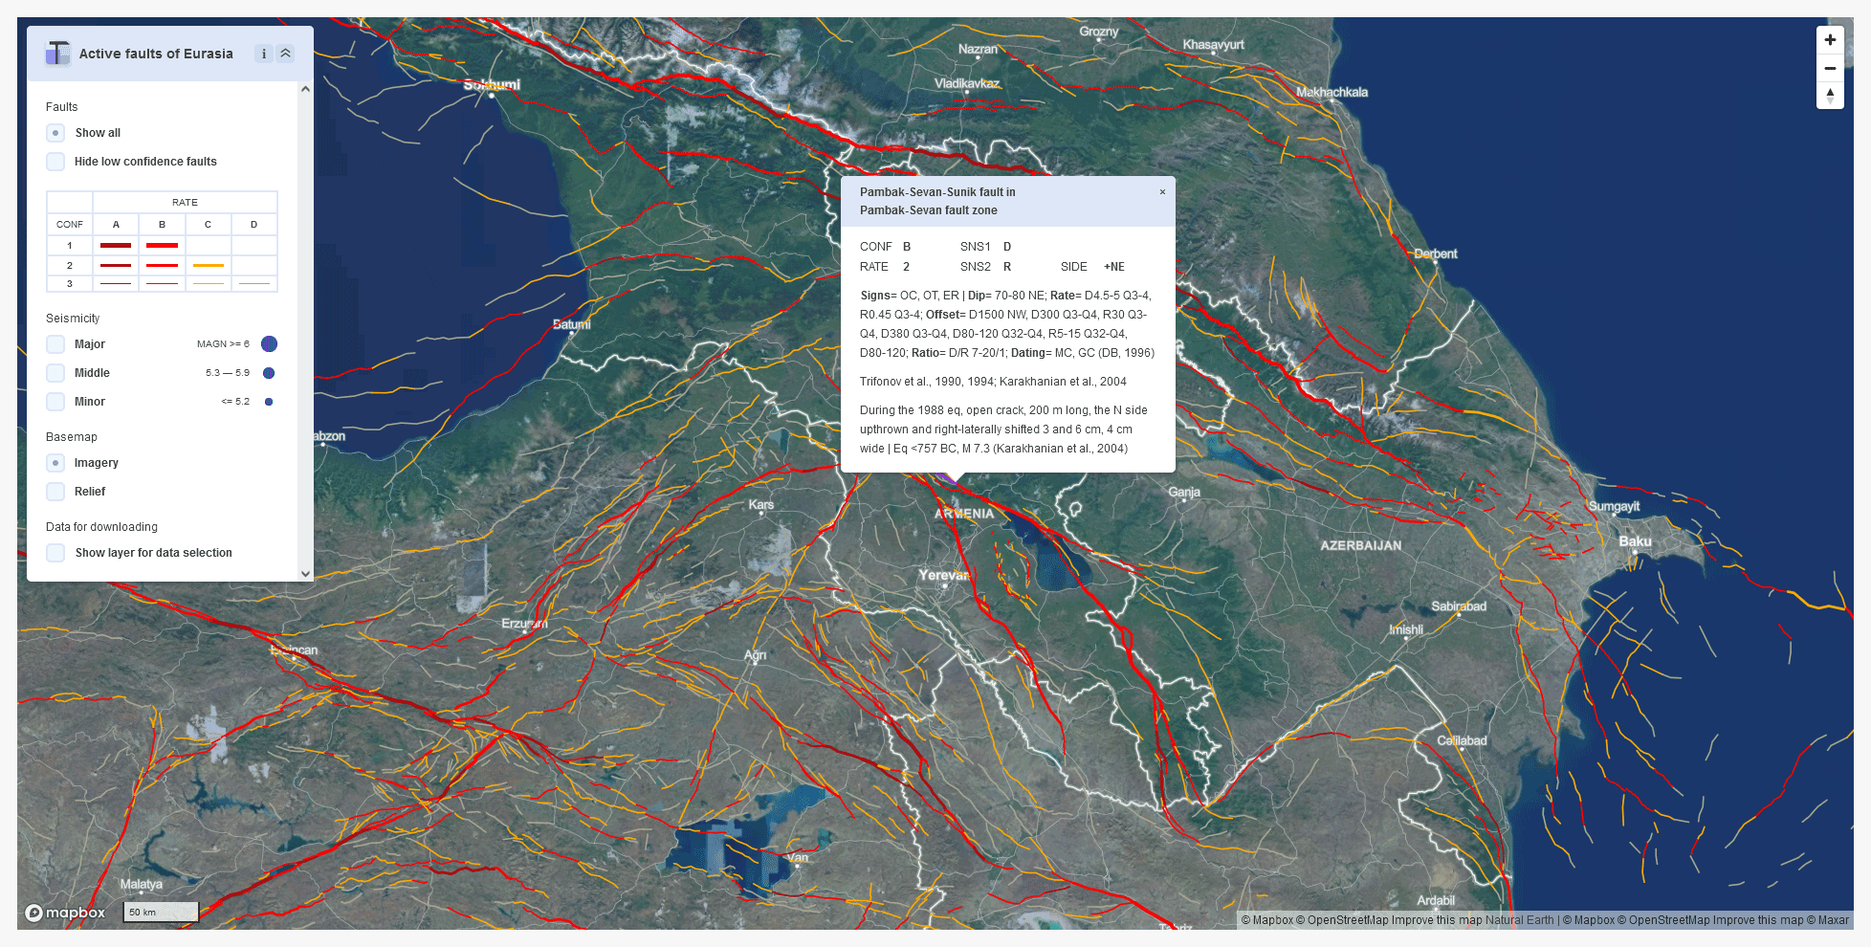Toggle Middle seismicity checkbox
Image resolution: width=1871 pixels, height=947 pixels.
[55, 373]
